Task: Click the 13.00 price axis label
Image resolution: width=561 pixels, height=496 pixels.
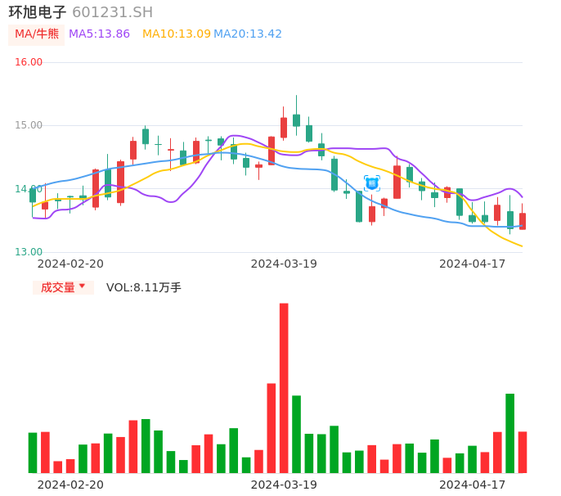Action: point(29,252)
